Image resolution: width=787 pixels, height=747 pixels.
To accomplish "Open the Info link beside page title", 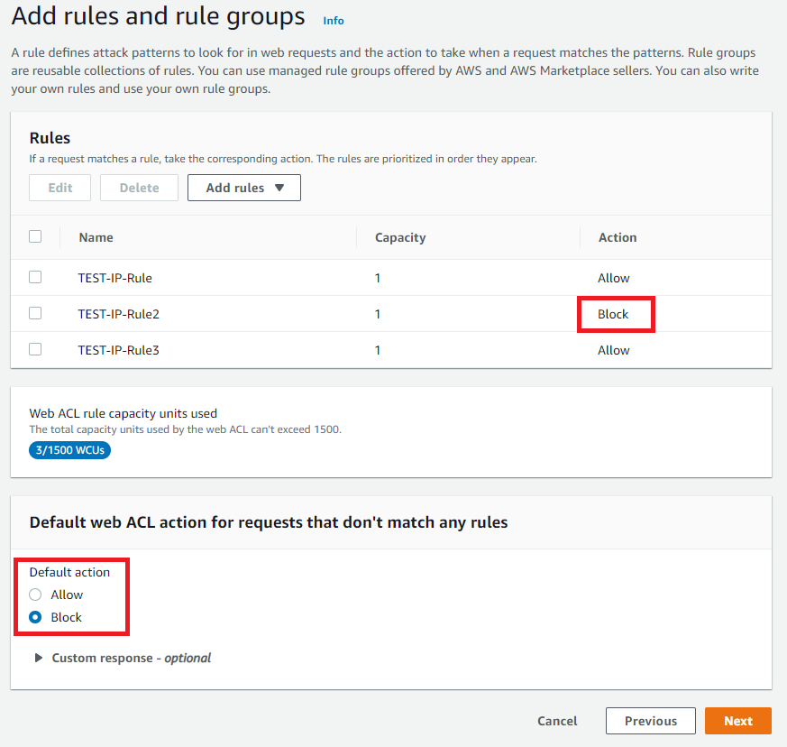I will coord(333,21).
